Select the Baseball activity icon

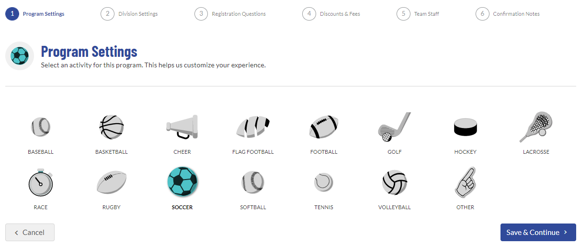pos(41,127)
